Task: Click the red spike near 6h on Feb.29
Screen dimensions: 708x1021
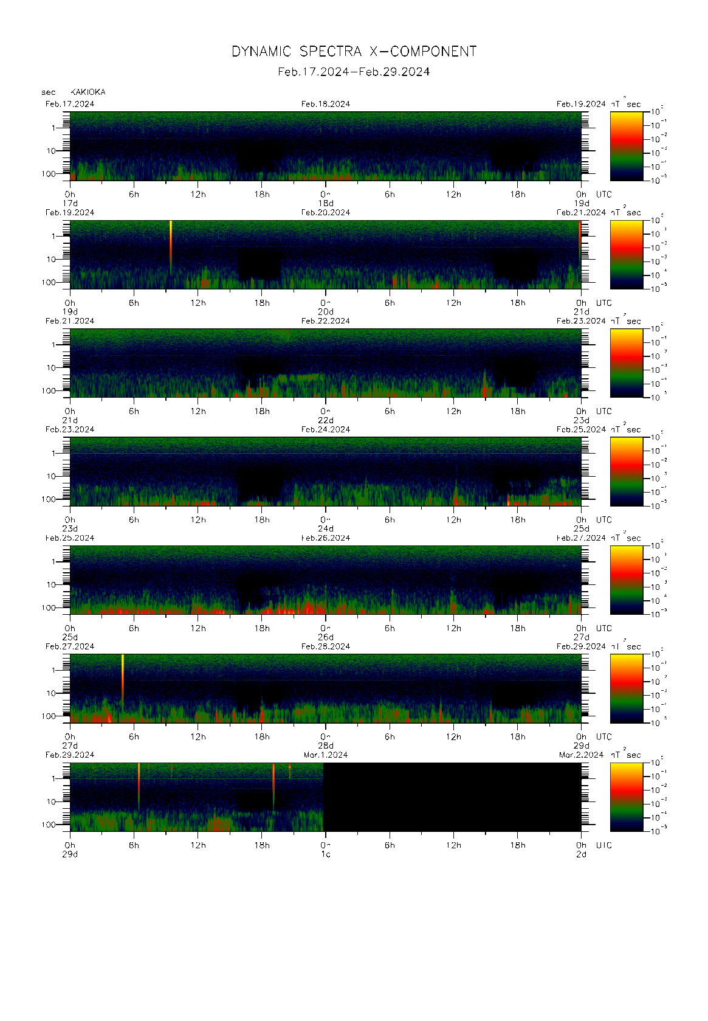Action: coord(139,786)
